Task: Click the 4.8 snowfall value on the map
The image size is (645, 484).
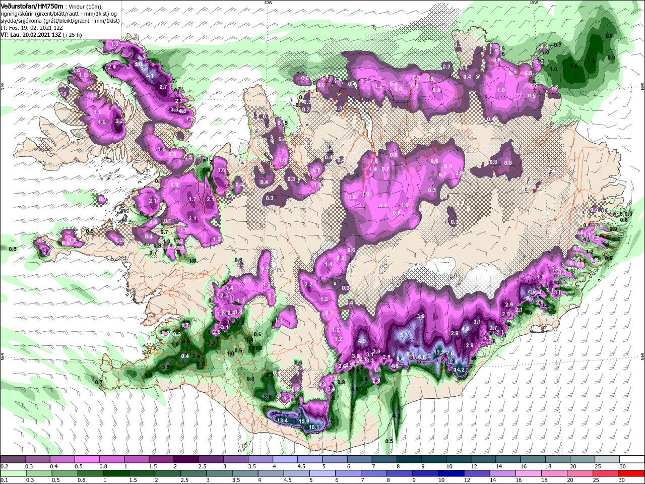Action: tap(466, 328)
